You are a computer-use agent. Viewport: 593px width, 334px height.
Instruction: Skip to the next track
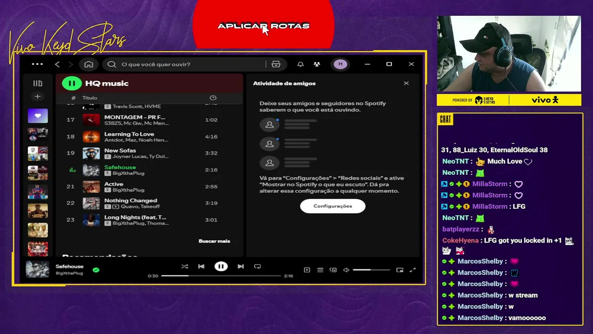point(240,266)
